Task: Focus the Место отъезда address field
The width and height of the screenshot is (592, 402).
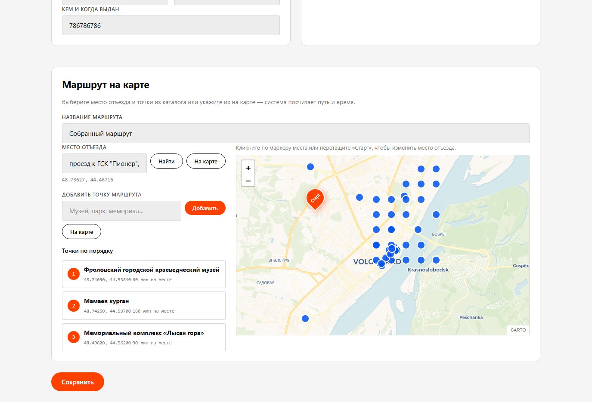Action: [x=104, y=163]
